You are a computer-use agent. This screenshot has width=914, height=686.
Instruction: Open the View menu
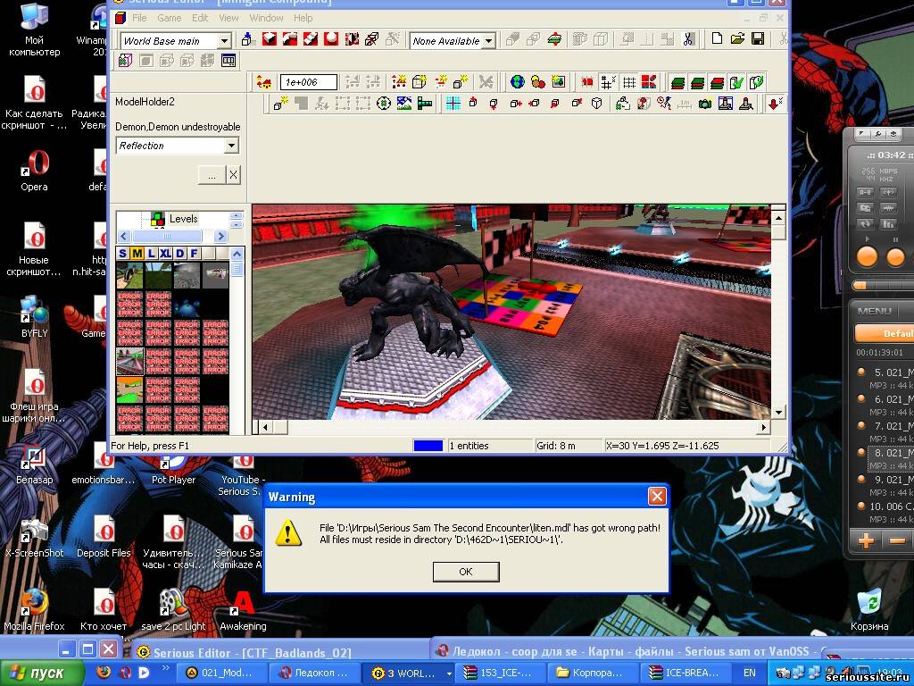[x=228, y=18]
